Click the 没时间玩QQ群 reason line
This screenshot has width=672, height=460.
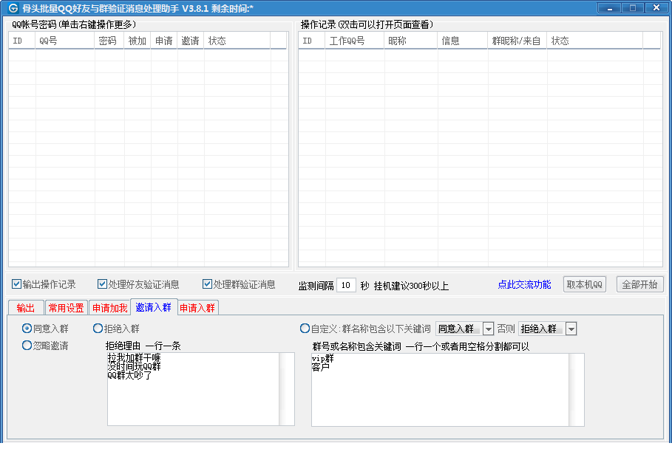[134, 367]
